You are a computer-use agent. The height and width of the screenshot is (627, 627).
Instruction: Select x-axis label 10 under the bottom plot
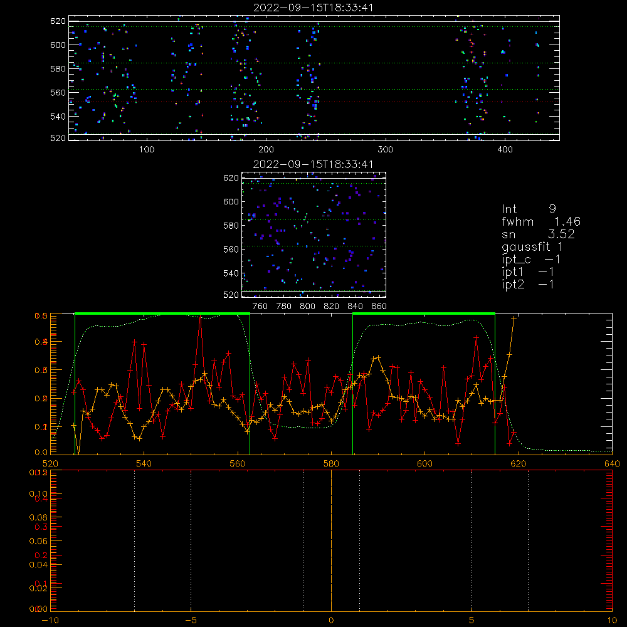point(612,620)
